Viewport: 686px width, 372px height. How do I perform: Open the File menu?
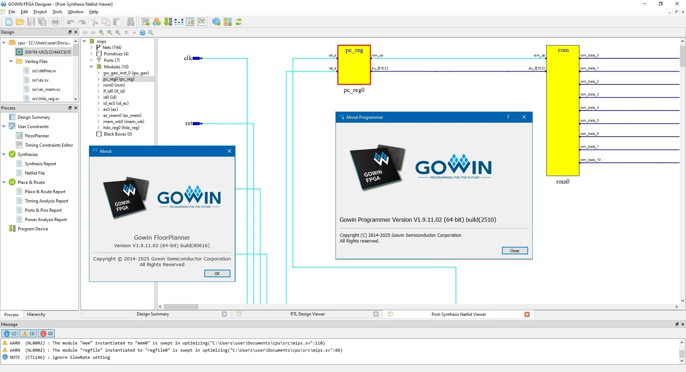12,12
